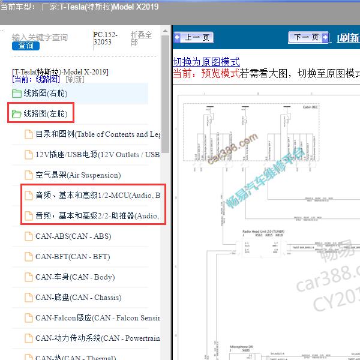Click document icon beside CAN-底盘

click(29, 298)
